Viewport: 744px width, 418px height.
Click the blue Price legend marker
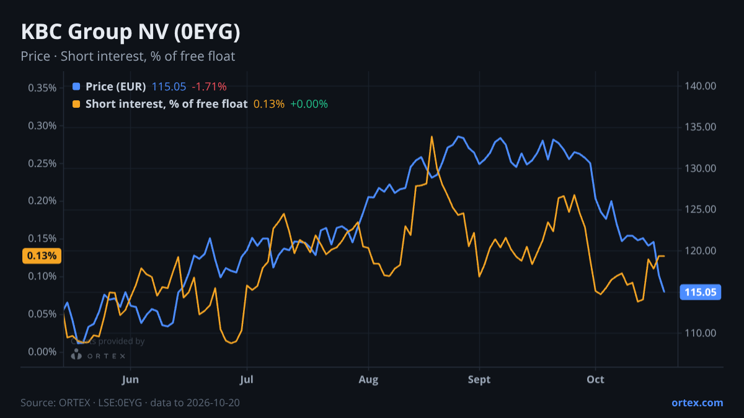[x=76, y=87]
